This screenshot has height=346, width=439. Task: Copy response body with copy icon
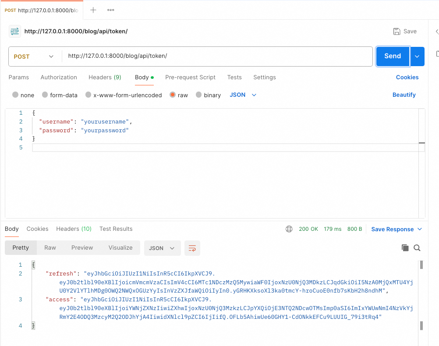[x=405, y=248]
